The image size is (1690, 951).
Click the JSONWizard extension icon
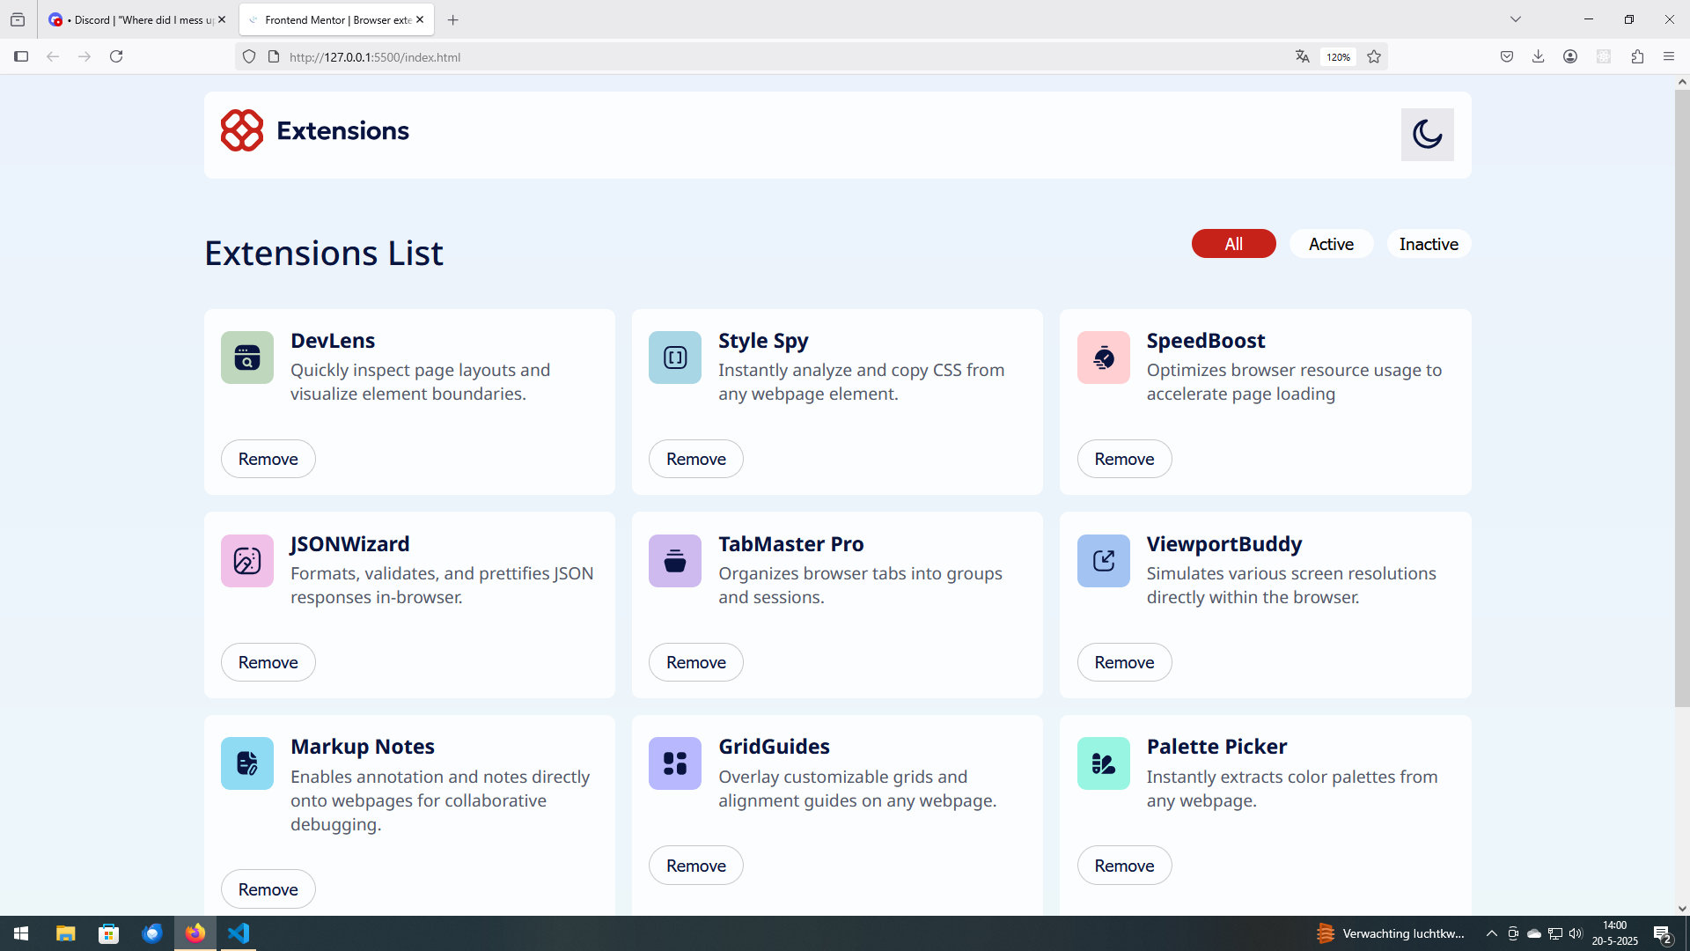[x=247, y=561]
